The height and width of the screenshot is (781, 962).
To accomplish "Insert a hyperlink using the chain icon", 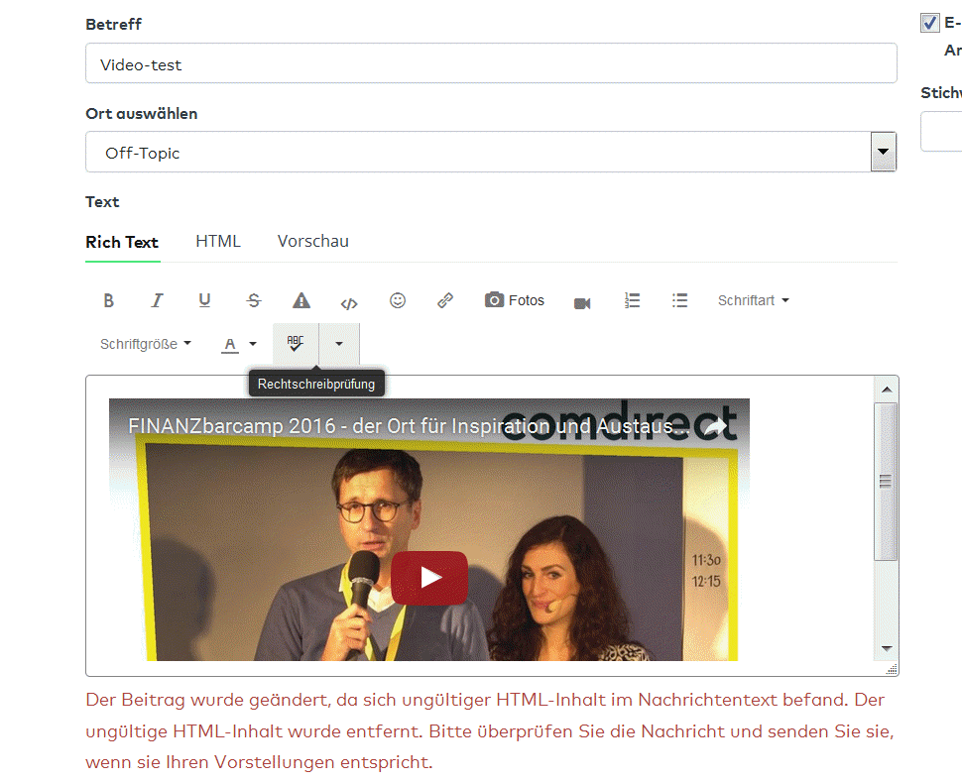I will (445, 300).
